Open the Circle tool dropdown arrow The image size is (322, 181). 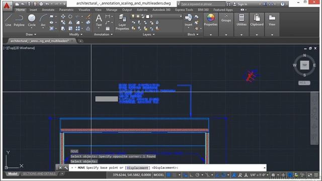[x=32, y=28]
